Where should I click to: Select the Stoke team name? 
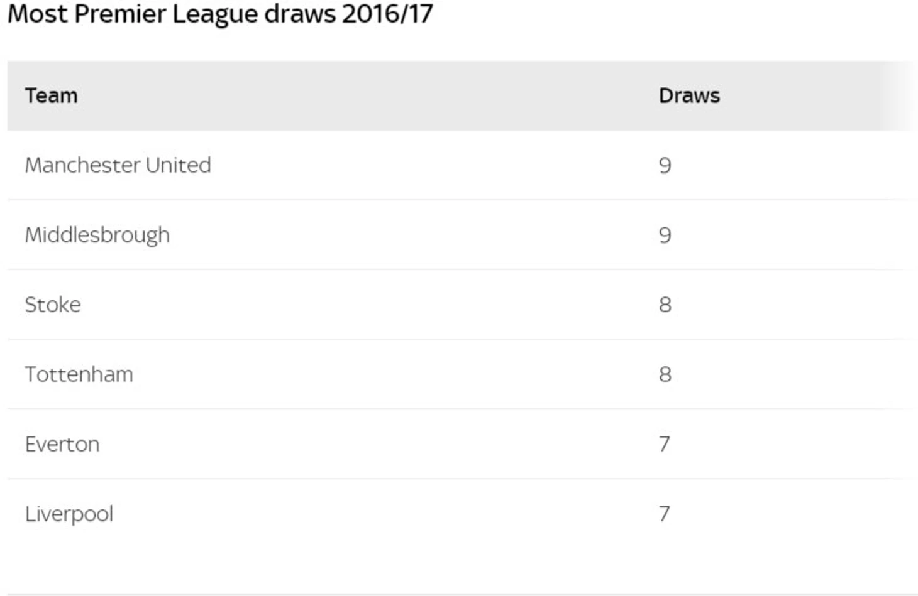pos(53,305)
